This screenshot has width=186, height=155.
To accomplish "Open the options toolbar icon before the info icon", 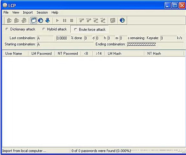I will pos(112,20).
